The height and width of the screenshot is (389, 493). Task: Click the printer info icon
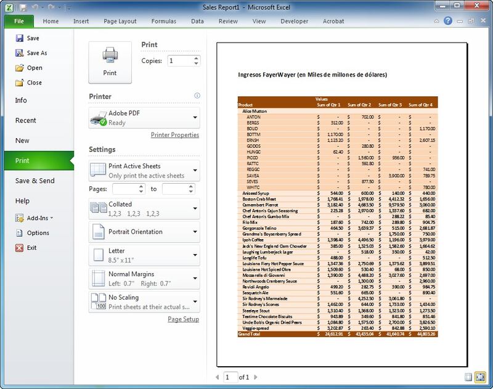click(x=197, y=96)
